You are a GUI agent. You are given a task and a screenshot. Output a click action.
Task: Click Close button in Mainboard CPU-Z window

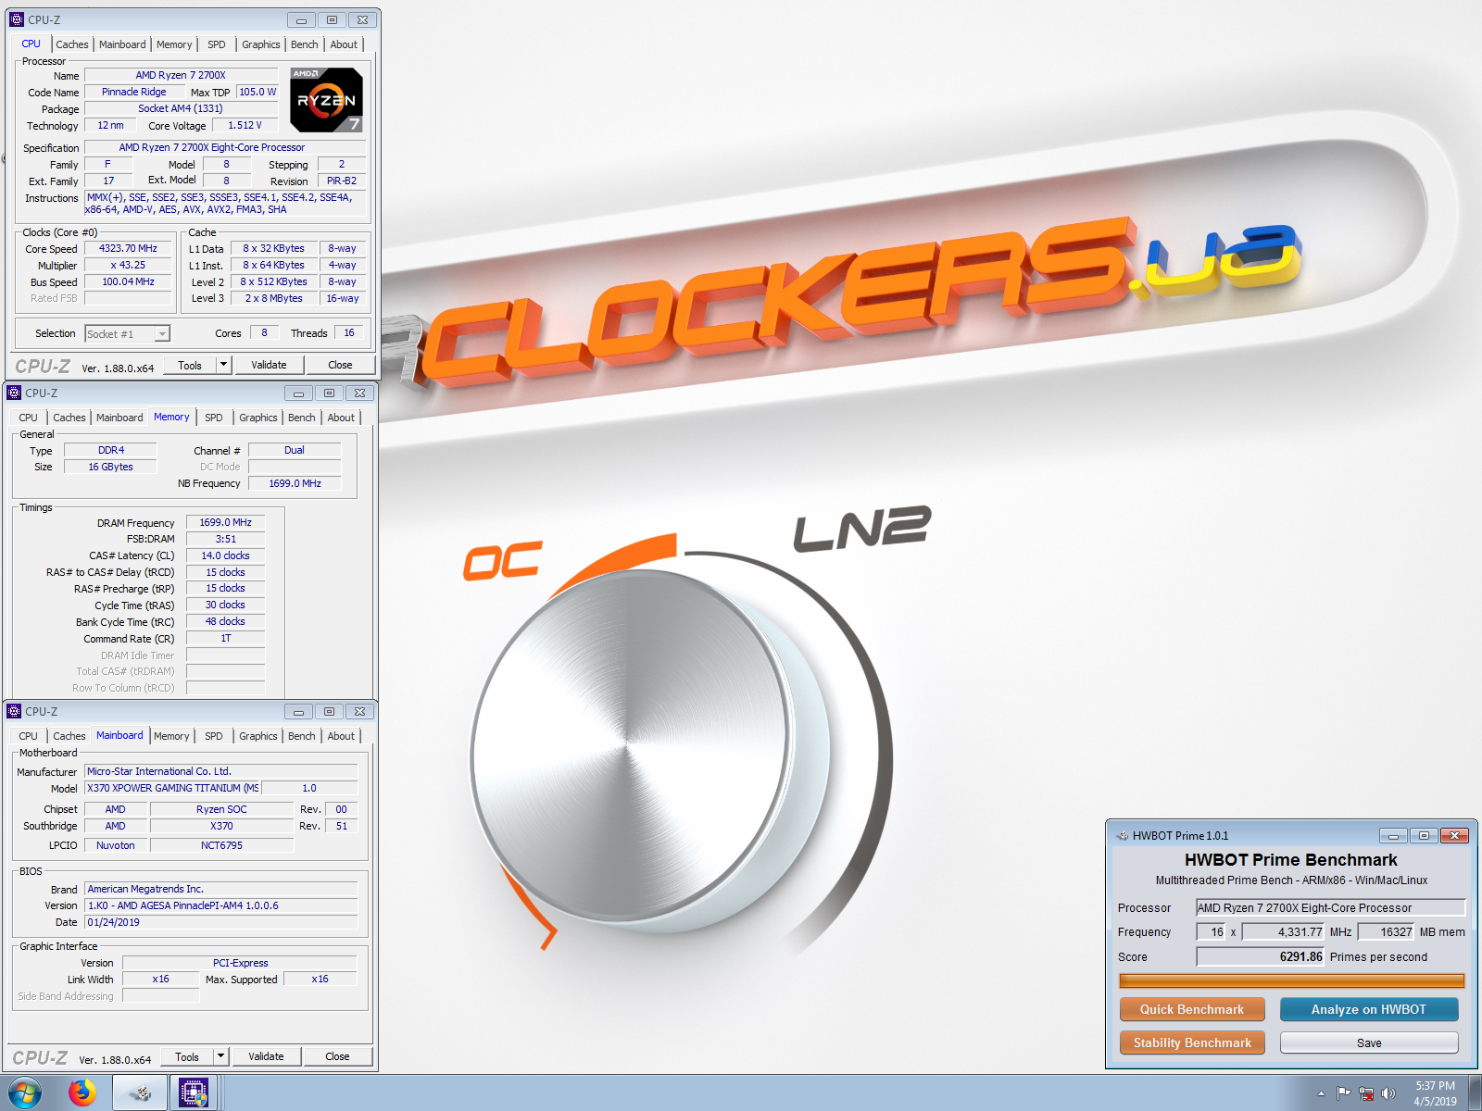tap(337, 1056)
